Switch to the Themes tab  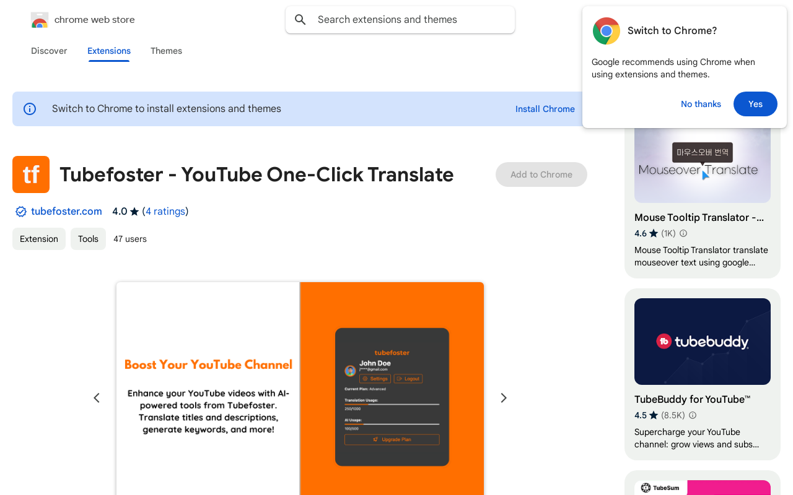(x=166, y=51)
